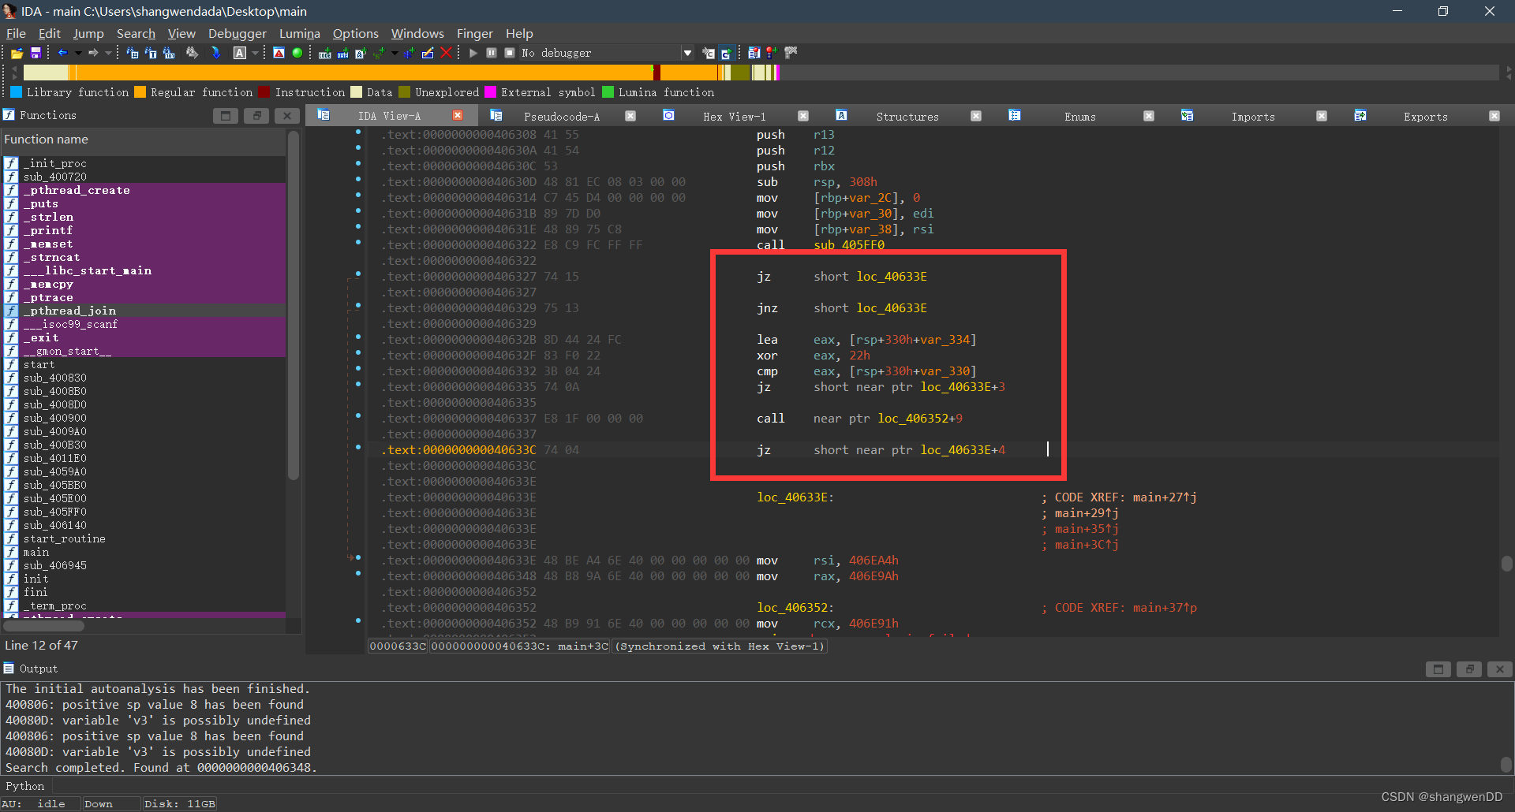The width and height of the screenshot is (1515, 812).
Task: Click the pause process icon
Action: pos(491,53)
